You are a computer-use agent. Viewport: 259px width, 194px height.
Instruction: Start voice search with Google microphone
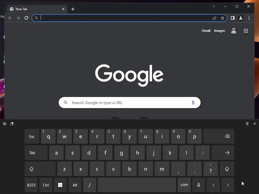(x=193, y=103)
